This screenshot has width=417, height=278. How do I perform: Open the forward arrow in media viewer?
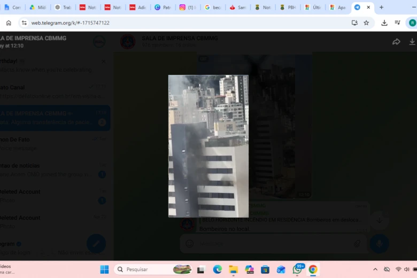click(396, 42)
